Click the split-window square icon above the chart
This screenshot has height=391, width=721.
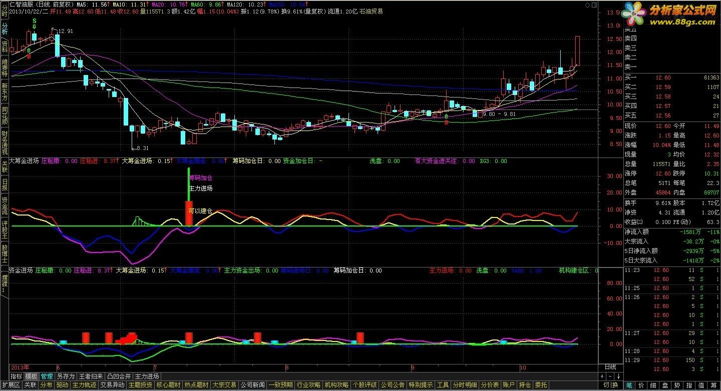pyautogui.click(x=594, y=4)
